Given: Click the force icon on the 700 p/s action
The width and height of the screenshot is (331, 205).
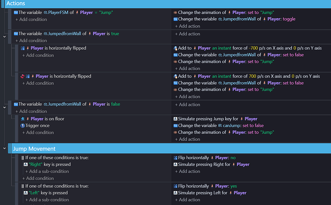Looking at the screenshot, I should pos(176,76).
